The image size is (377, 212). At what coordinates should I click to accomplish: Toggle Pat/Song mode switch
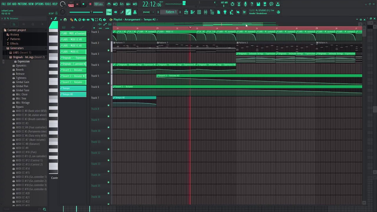pyautogui.click(x=71, y=4)
